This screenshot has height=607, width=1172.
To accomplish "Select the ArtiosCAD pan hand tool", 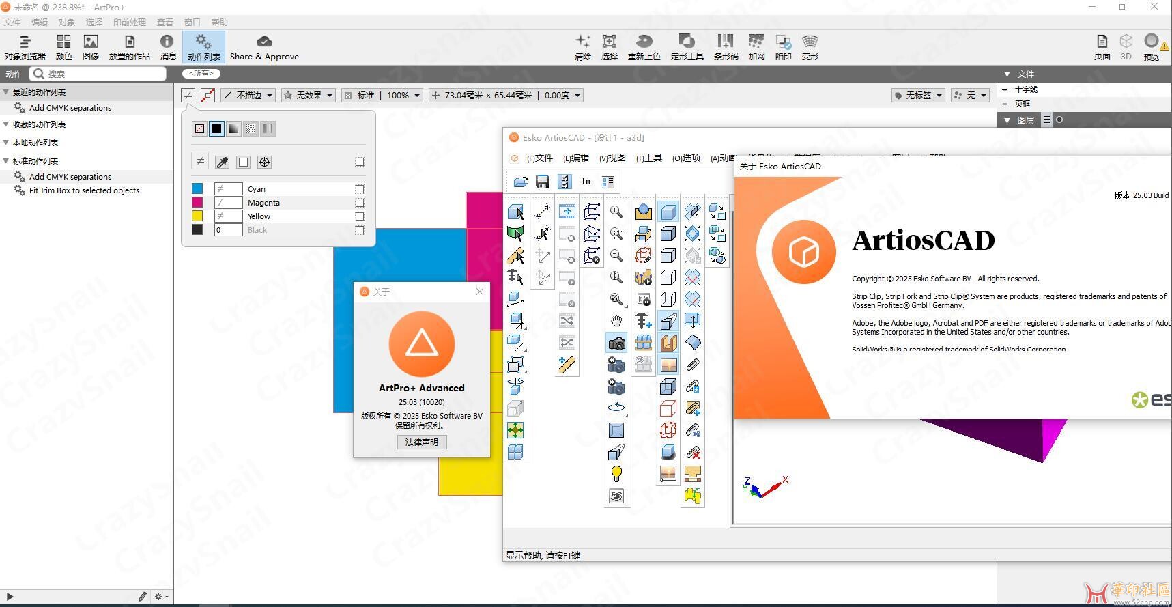I will (x=616, y=321).
